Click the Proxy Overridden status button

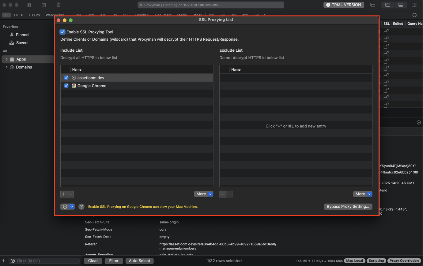coord(404,261)
